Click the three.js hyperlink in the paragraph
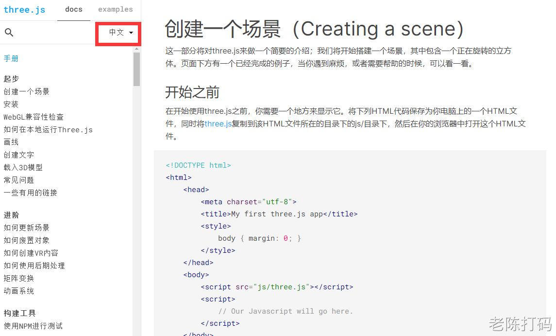Screen dimensions: 556x336 coord(218,124)
